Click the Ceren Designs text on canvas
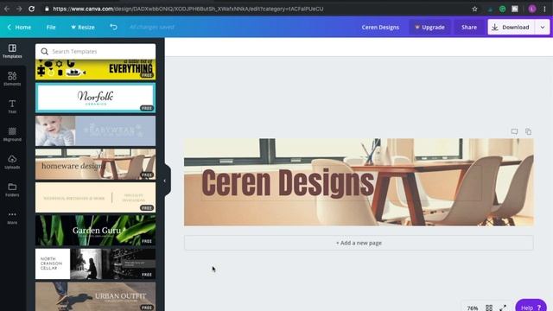Viewport: 553px width, 311px height. [x=288, y=182]
